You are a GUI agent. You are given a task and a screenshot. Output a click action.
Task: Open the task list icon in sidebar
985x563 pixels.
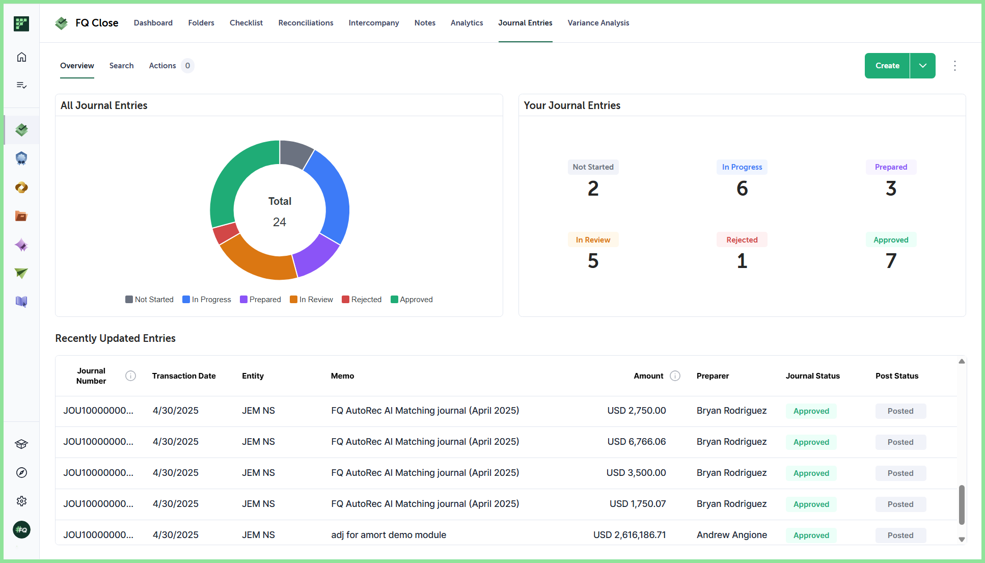coord(21,85)
